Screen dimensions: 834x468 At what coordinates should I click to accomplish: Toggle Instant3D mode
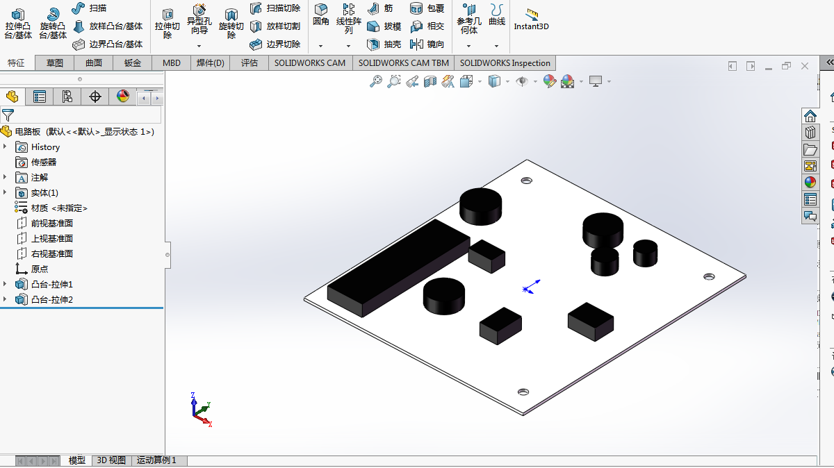pos(532,19)
